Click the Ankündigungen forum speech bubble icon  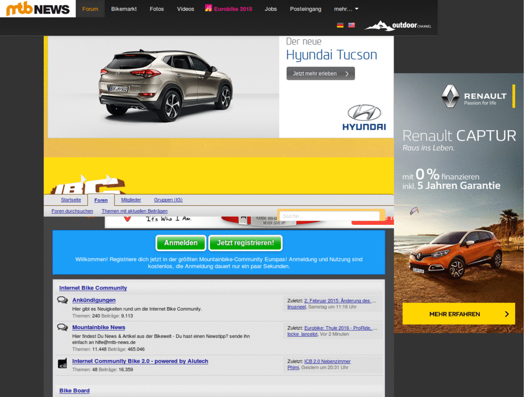[63, 300]
